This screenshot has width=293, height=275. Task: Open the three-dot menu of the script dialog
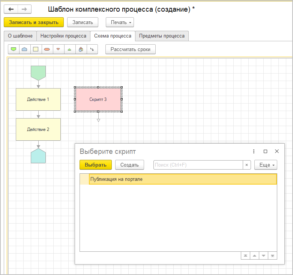(254, 152)
